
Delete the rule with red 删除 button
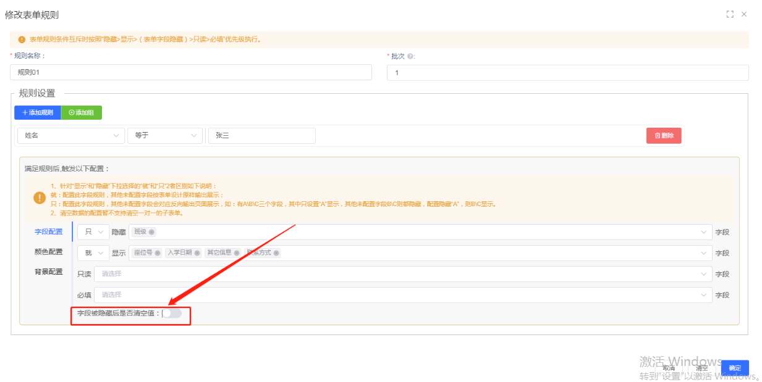[664, 136]
